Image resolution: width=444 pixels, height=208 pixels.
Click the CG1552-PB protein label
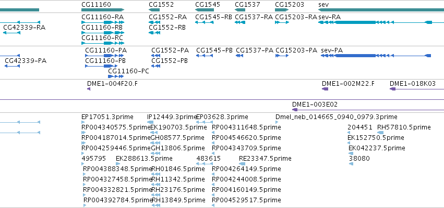pyautogui.click(x=170, y=61)
